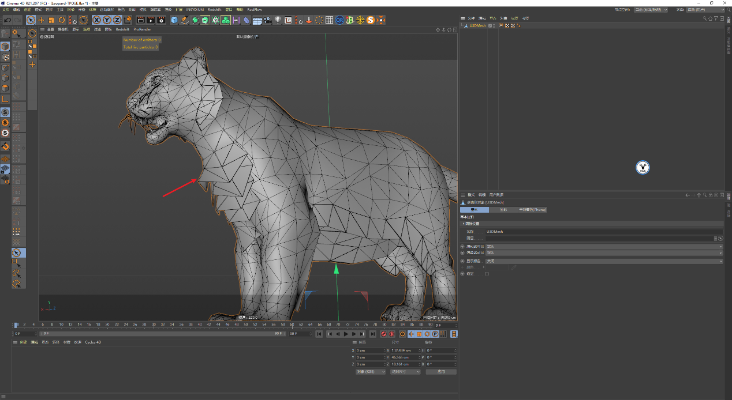This screenshot has height=400, width=732.
Task: Open the Light object icon
Action: pos(278,20)
